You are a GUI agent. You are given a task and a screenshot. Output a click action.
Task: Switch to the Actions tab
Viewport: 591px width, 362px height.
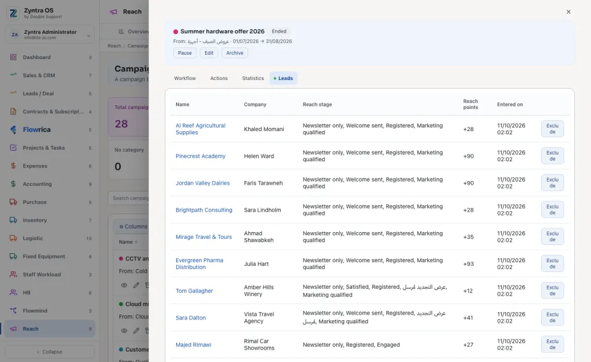[x=219, y=78]
